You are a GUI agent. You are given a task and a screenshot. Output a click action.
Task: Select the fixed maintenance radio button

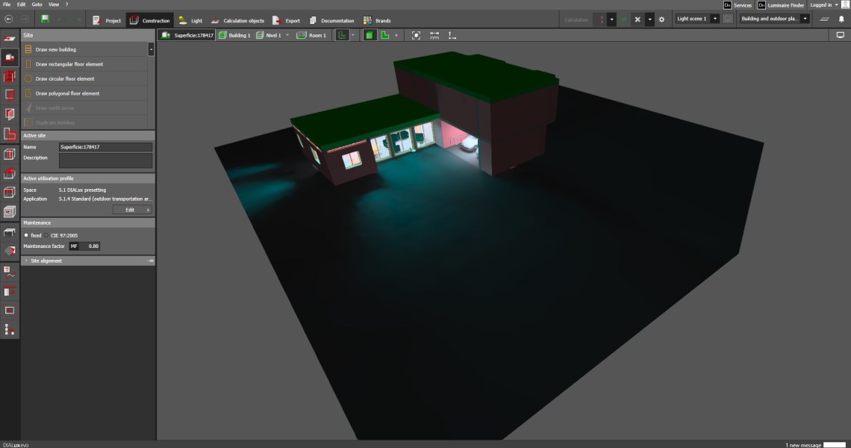coord(26,235)
